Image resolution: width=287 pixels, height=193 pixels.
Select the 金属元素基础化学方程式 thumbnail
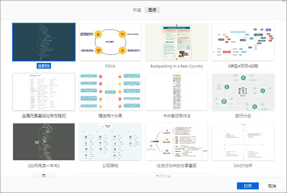click(x=44, y=92)
